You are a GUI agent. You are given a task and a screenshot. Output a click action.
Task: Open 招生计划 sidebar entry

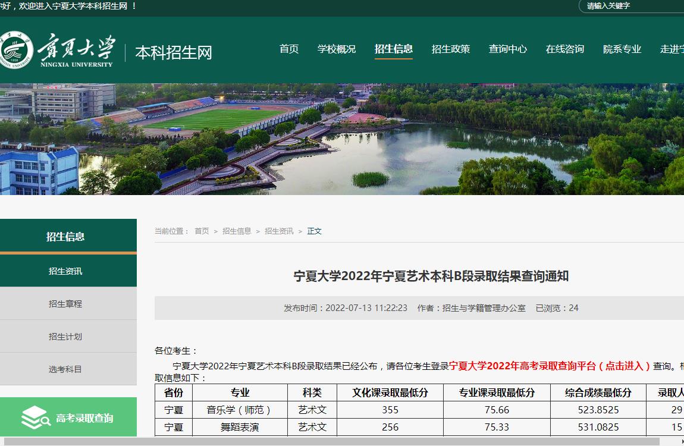click(x=65, y=337)
